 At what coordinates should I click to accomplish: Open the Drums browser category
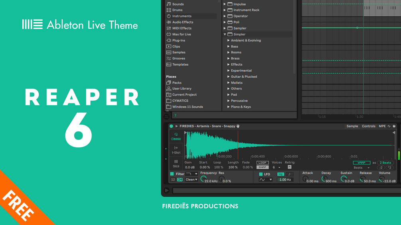(175, 10)
